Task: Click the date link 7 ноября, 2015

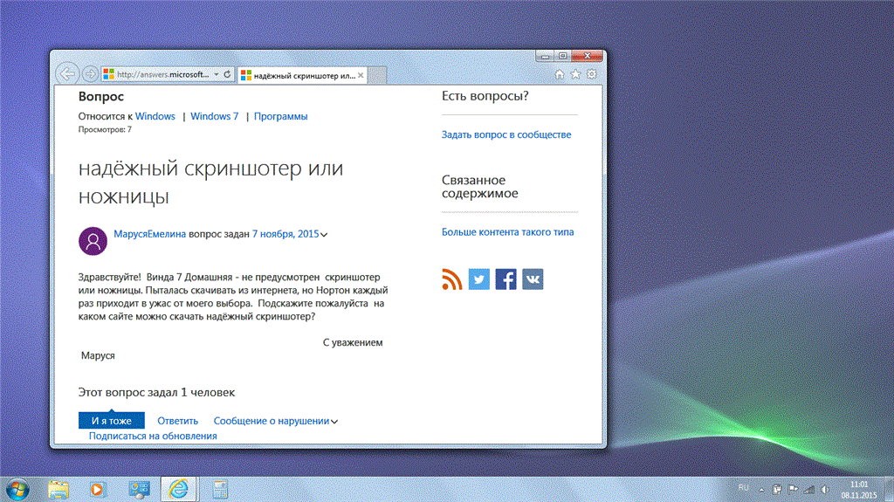Action: (x=285, y=234)
